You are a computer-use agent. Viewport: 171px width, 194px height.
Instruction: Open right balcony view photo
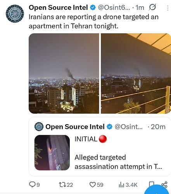pos(136,73)
